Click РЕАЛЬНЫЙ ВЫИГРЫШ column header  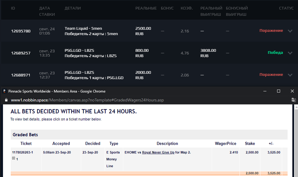(211, 11)
